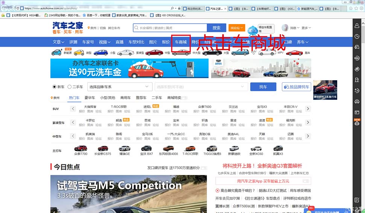Viewport: 365px width, 213px height.
Task: Show next cars in the SUV row
Action: tap(308, 108)
